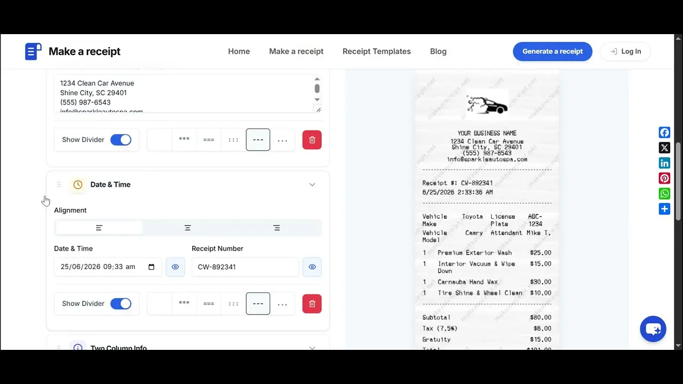Viewport: 683px width, 384px height.
Task: Click the page vertical scrollbar thumb
Action: pos(678,181)
